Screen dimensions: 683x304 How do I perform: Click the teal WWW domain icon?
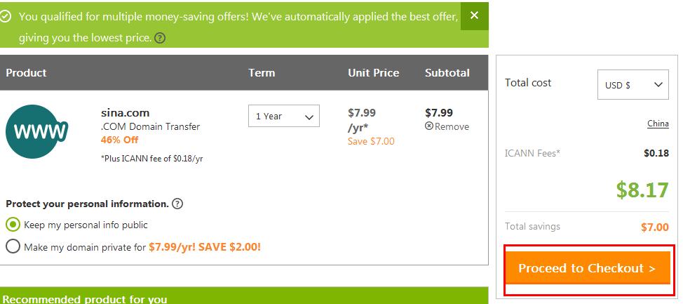pyautogui.click(x=36, y=131)
